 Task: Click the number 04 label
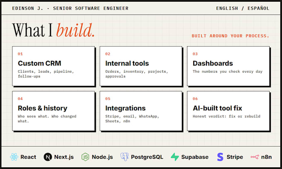(20, 99)
